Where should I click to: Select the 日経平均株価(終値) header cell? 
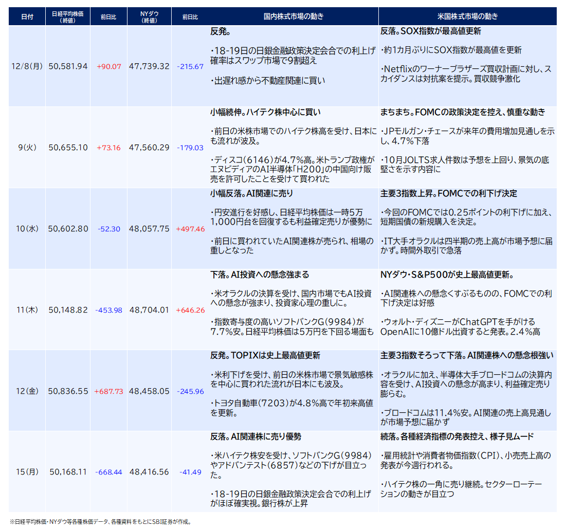tap(68, 16)
